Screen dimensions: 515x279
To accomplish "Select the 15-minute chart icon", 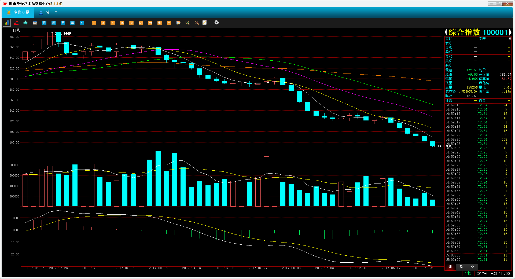I will 122,23.
